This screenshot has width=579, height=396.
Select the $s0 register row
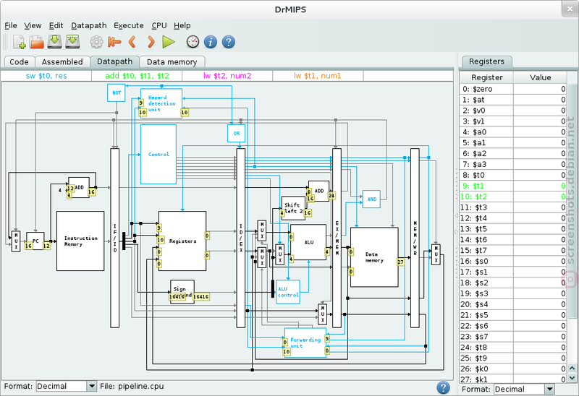tap(513, 261)
